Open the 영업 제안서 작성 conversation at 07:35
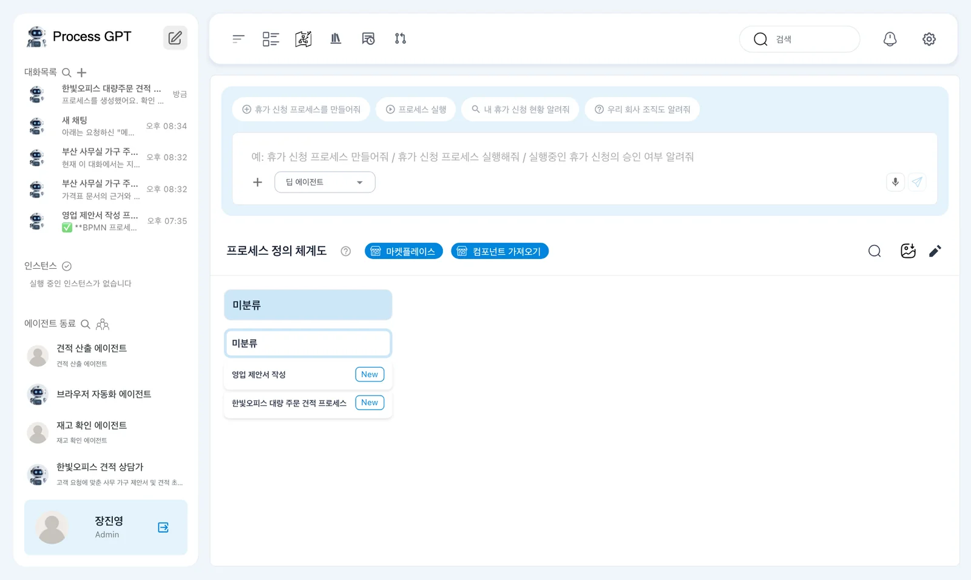The width and height of the screenshot is (971, 580). coord(106,221)
